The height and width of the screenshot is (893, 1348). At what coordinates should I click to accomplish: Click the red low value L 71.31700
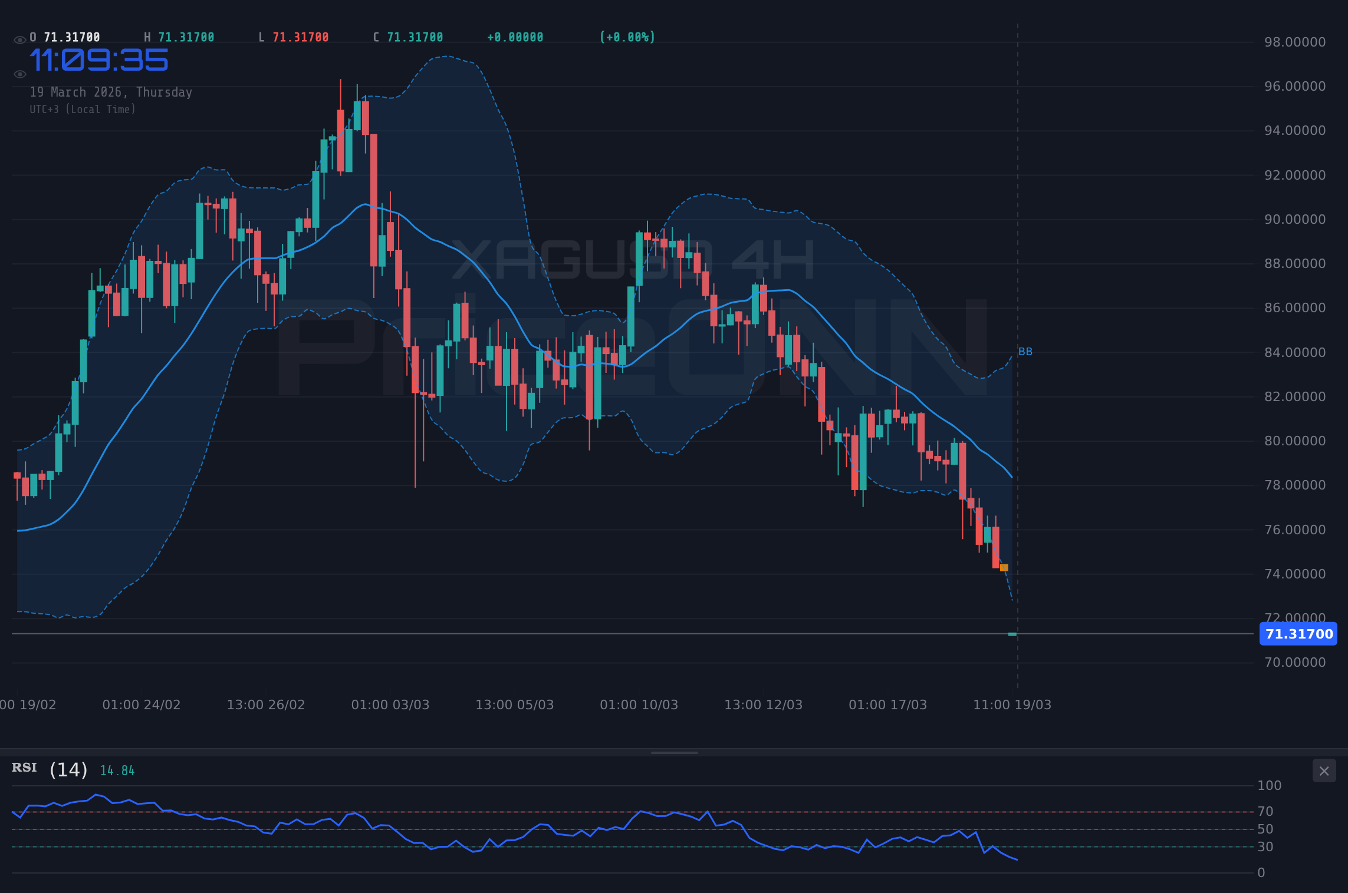(x=294, y=37)
